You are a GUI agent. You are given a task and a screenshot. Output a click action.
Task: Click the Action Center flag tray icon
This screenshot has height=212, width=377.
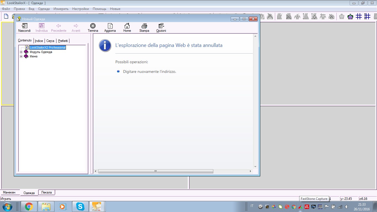327,206
